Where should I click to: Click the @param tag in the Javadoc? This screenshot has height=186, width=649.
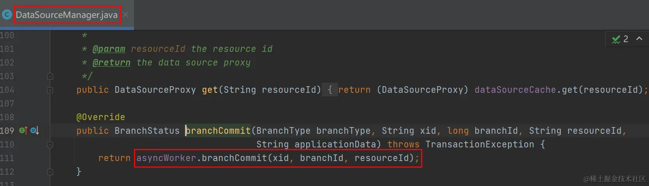coord(109,49)
